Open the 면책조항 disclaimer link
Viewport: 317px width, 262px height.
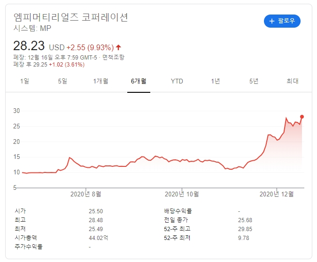click(x=113, y=57)
